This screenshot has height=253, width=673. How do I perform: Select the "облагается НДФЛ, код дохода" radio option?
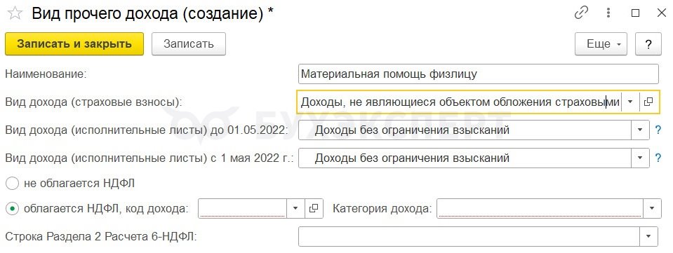[13, 208]
